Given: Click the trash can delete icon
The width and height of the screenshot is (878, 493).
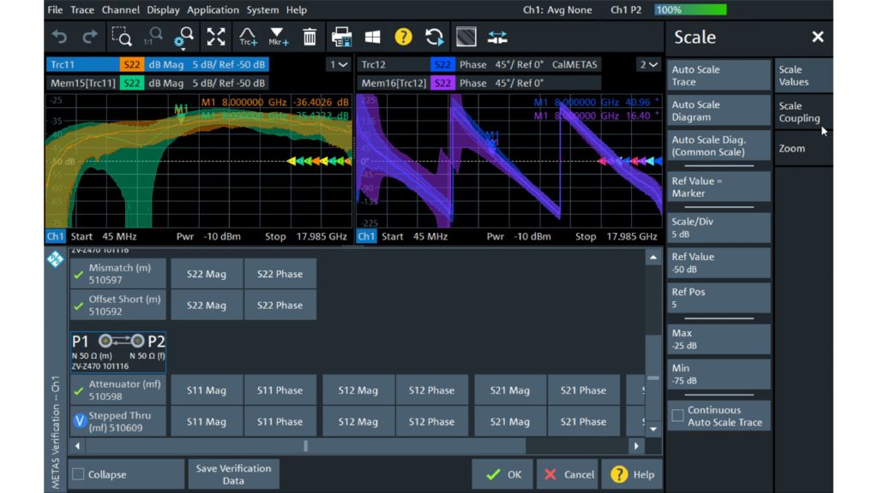Looking at the screenshot, I should pos(310,37).
